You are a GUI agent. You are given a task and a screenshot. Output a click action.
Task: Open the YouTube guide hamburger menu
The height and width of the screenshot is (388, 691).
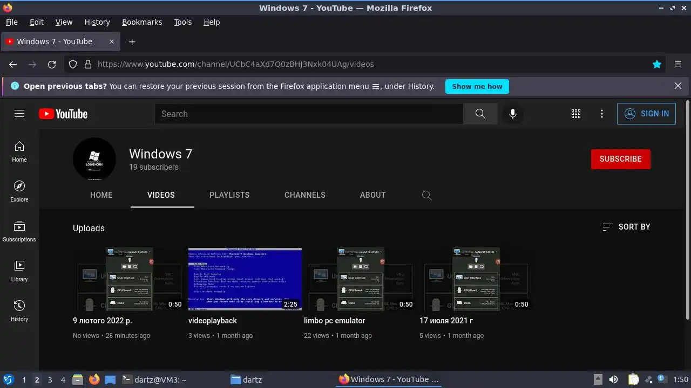tap(19, 114)
